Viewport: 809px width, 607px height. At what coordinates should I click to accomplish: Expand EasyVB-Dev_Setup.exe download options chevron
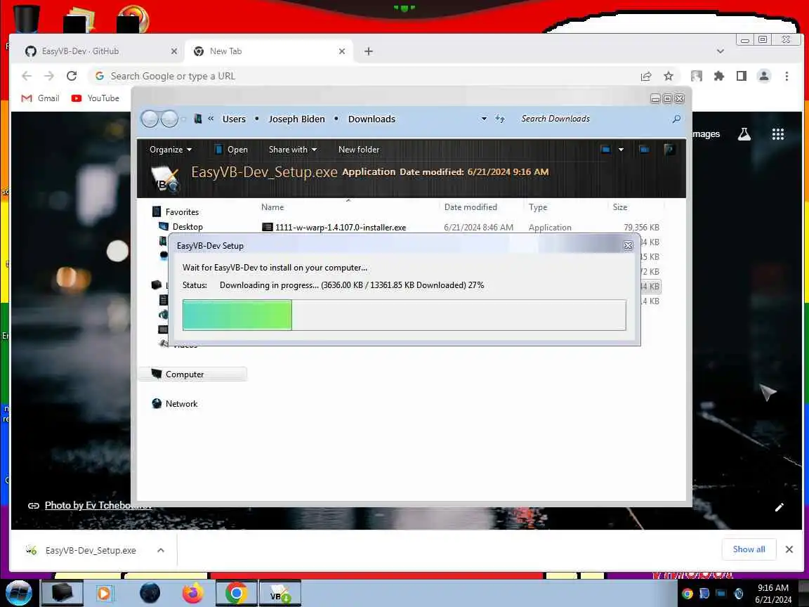coord(160,550)
